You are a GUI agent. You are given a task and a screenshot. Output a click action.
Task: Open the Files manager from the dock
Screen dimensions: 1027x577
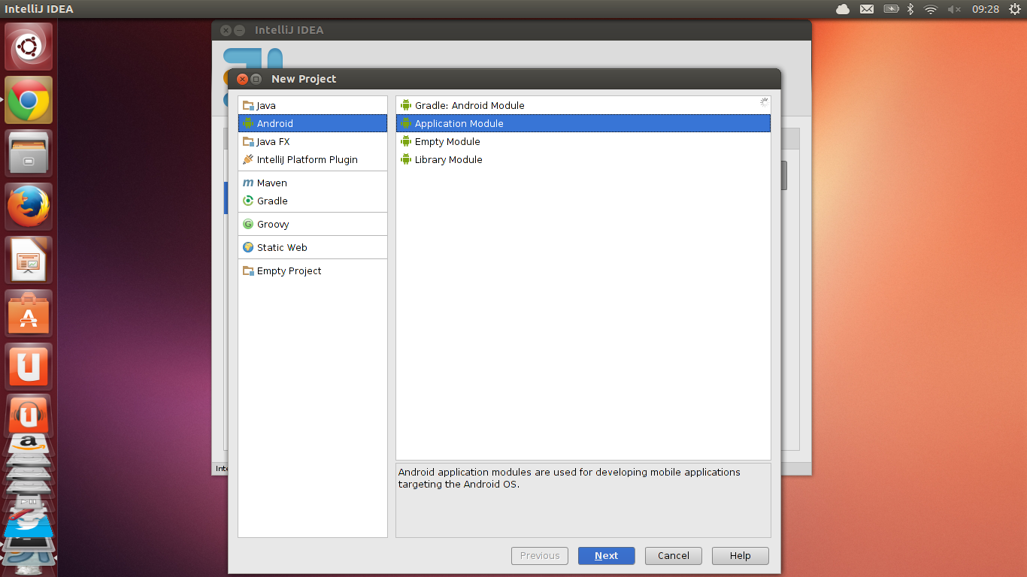pos(29,153)
